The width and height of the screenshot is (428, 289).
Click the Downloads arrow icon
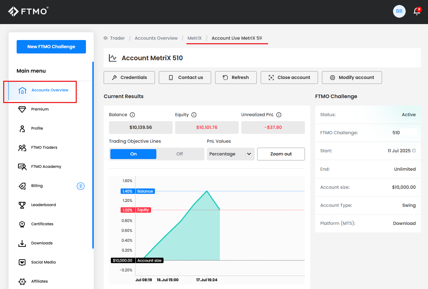(x=22, y=243)
